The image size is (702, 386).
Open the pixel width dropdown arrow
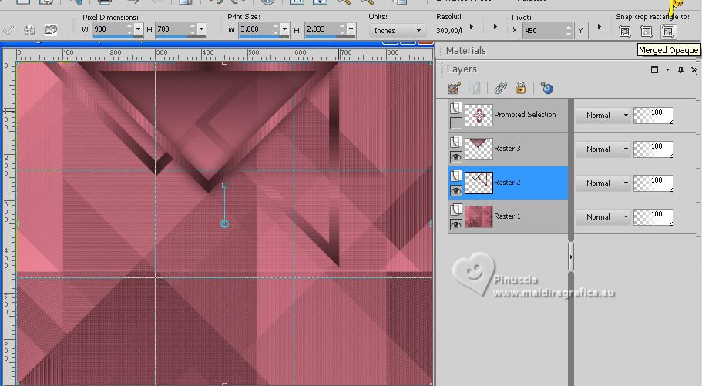click(138, 29)
